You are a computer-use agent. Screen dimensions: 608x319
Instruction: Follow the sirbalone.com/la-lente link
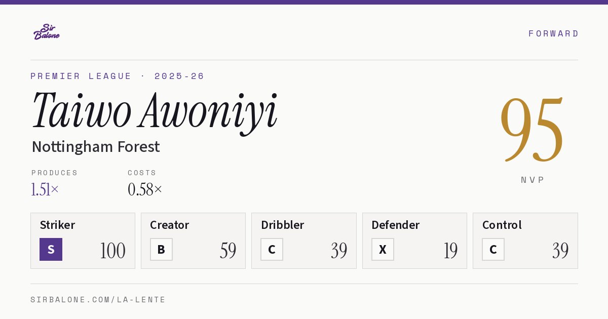pos(98,300)
